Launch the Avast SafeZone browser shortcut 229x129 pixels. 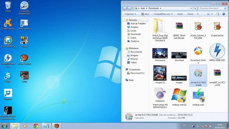pos(8,42)
